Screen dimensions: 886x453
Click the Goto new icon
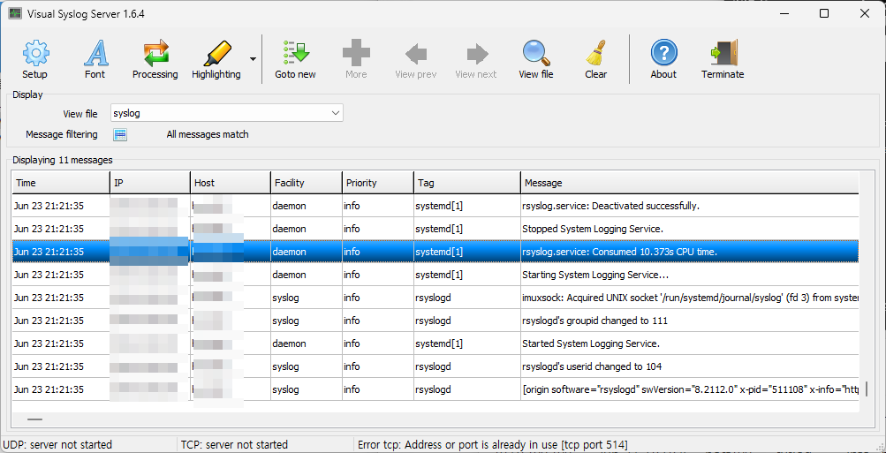[x=295, y=54]
